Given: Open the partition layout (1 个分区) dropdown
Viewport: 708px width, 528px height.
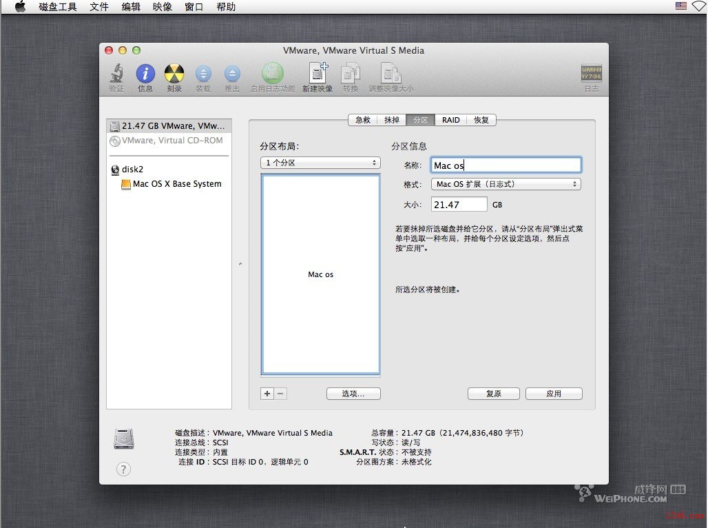Looking at the screenshot, I should 320,163.
